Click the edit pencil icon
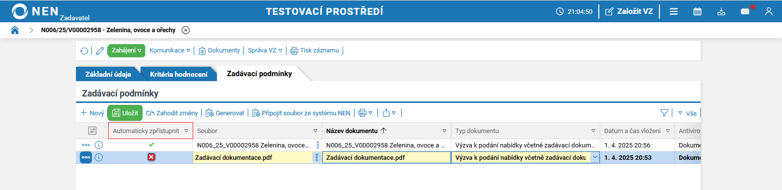The image size is (782, 190). click(100, 50)
